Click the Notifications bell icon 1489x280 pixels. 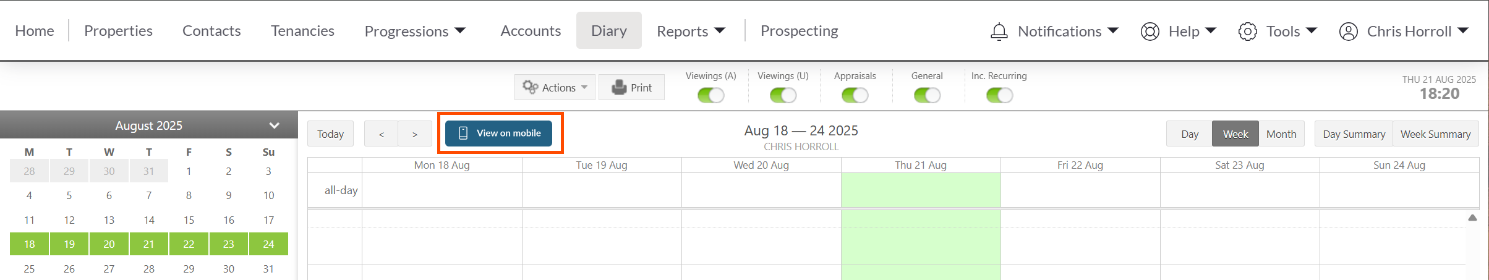[x=999, y=32]
